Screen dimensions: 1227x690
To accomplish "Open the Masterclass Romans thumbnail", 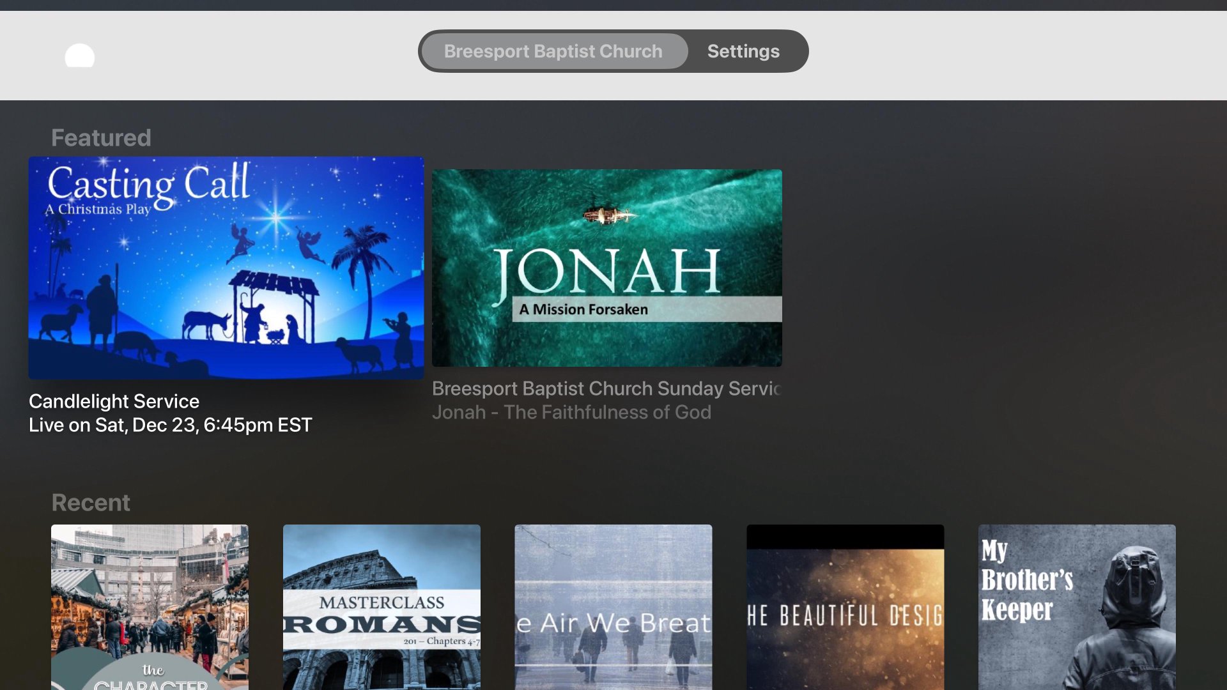I will click(382, 607).
